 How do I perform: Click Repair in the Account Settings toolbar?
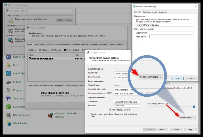click(44, 50)
